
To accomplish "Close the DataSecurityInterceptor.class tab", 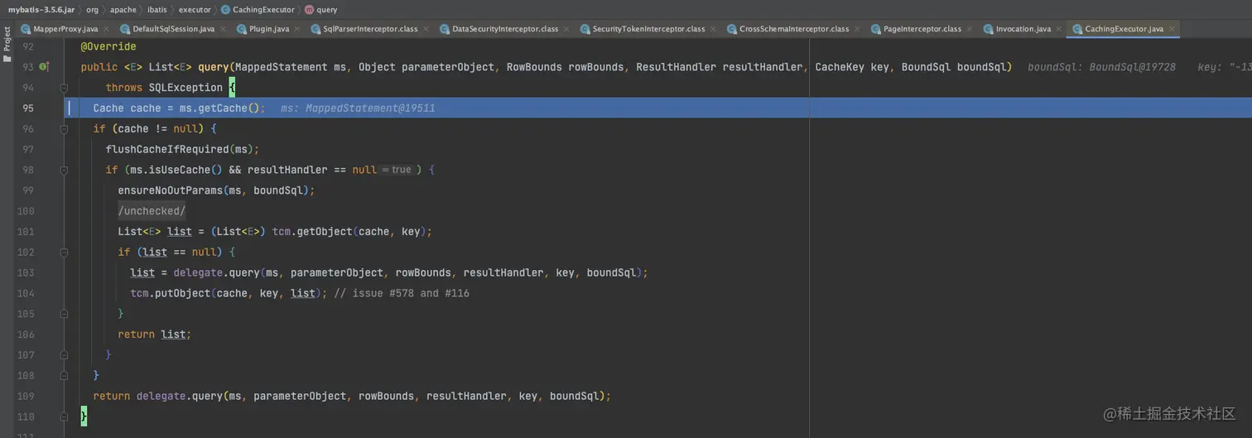I will (567, 29).
